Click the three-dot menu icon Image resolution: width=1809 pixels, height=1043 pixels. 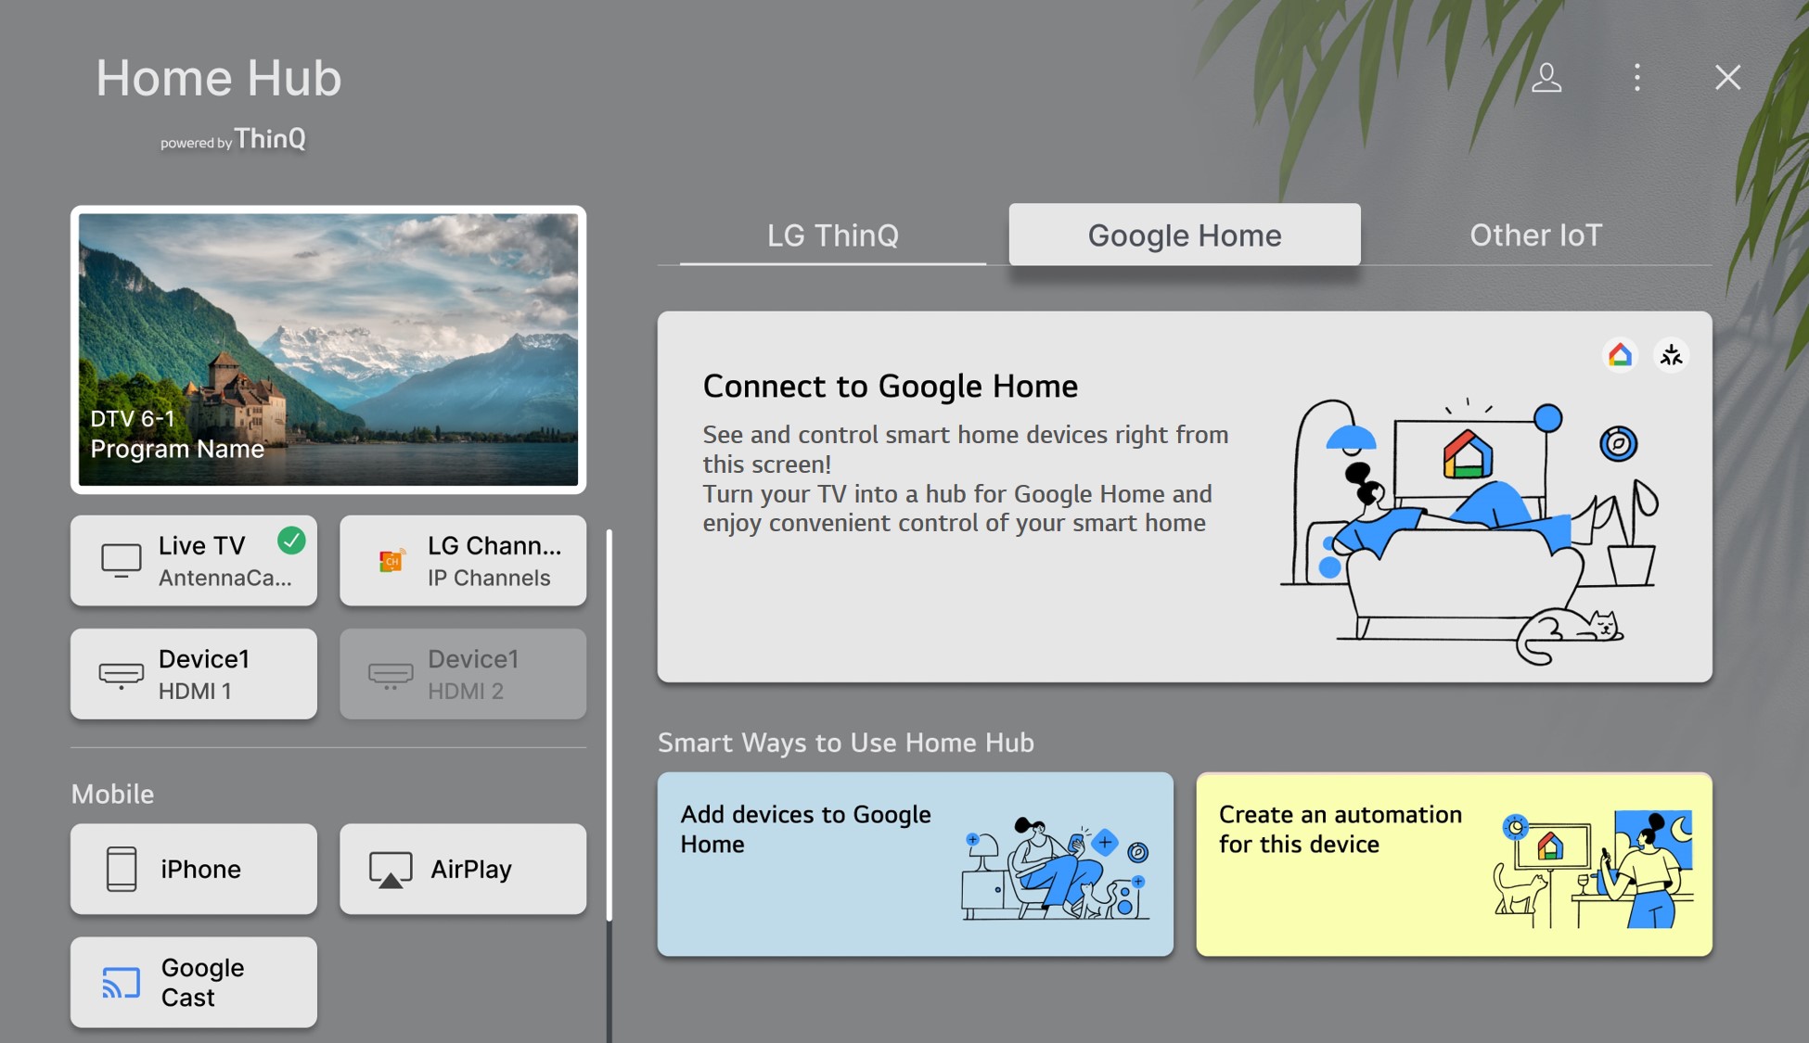[x=1639, y=76]
